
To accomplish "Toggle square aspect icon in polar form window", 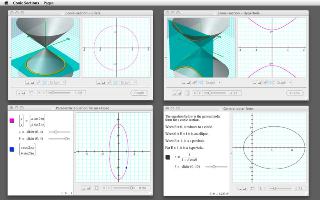I will pyautogui.click(x=253, y=188).
